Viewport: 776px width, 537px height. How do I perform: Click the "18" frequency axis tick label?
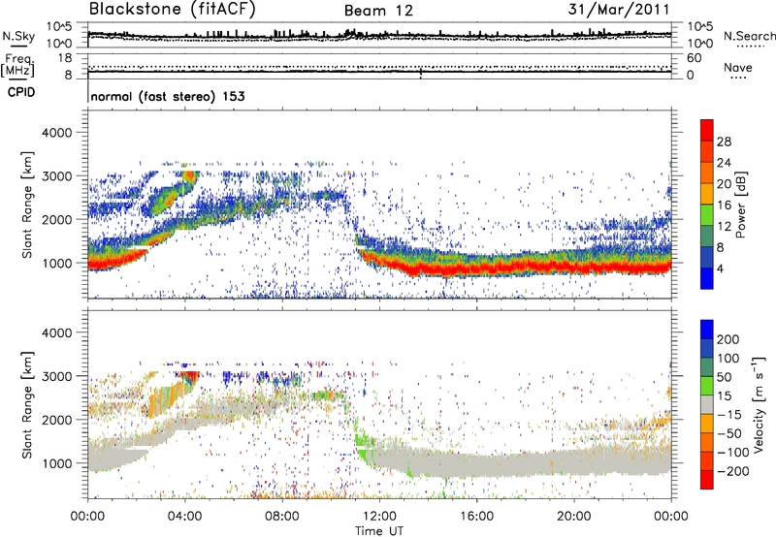[65, 58]
